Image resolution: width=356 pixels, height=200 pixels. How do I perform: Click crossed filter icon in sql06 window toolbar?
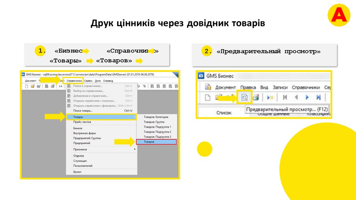click(x=144, y=86)
